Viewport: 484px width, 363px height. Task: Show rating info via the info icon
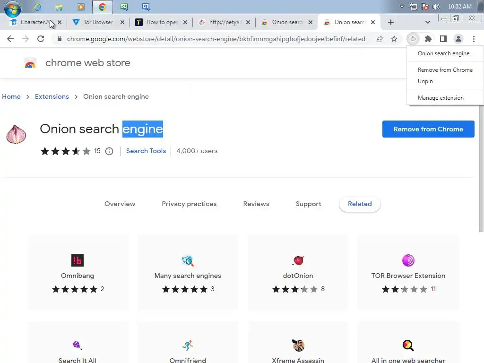click(x=109, y=151)
